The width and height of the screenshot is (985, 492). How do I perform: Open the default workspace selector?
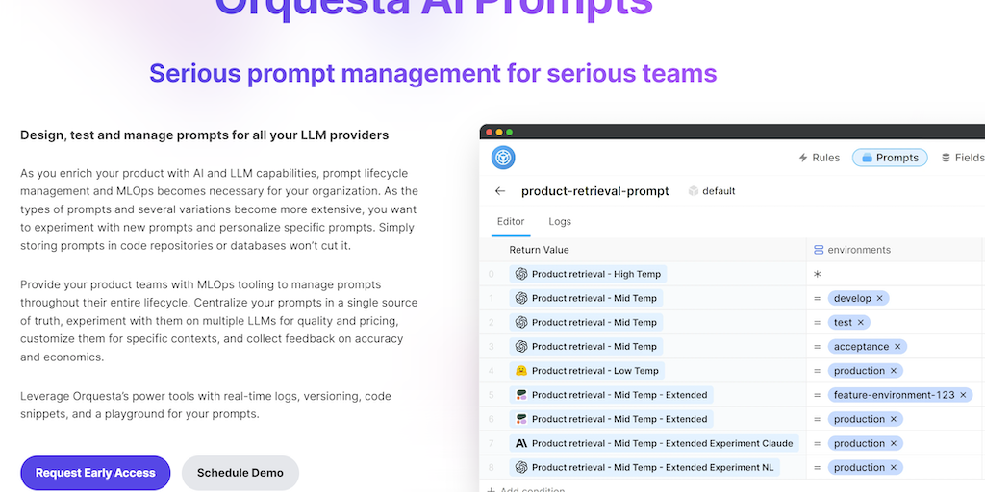[x=712, y=191]
